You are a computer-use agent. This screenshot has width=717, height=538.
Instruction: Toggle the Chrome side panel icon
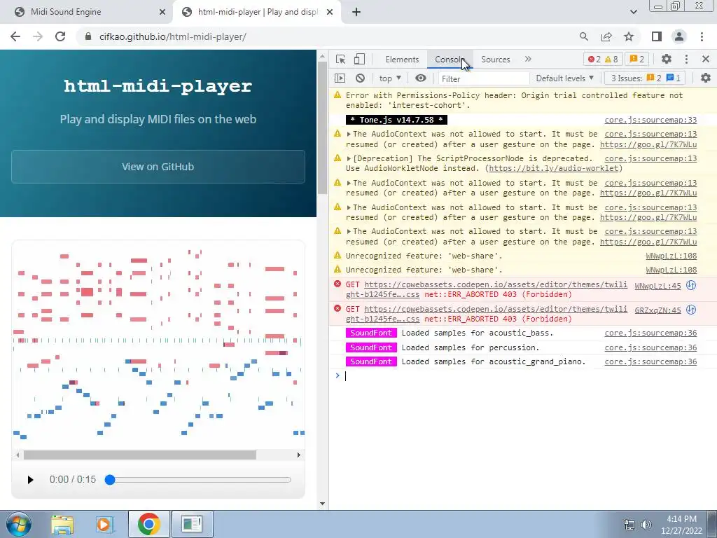tap(657, 36)
